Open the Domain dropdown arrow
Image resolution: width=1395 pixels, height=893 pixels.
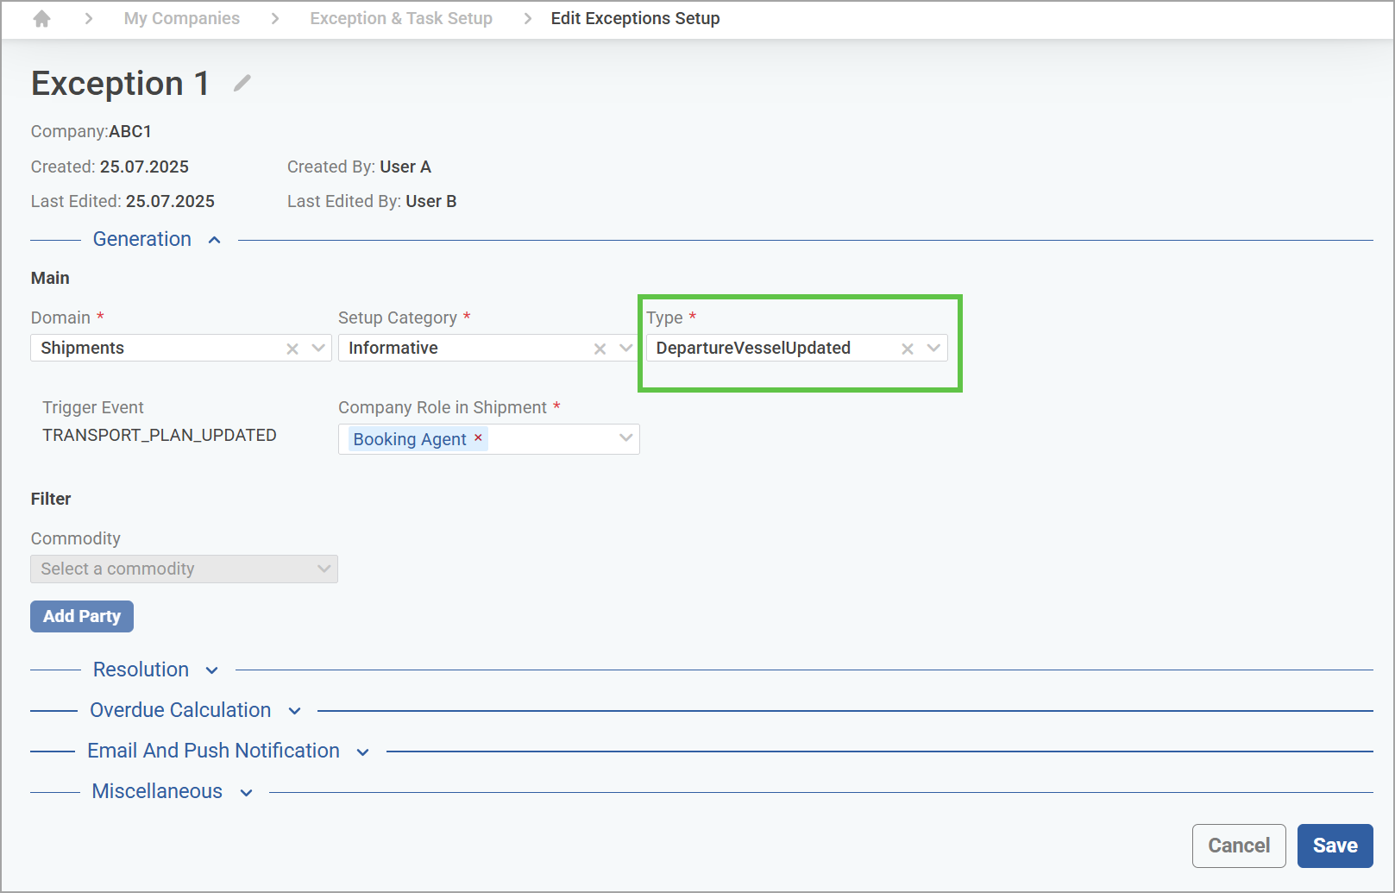click(x=318, y=349)
